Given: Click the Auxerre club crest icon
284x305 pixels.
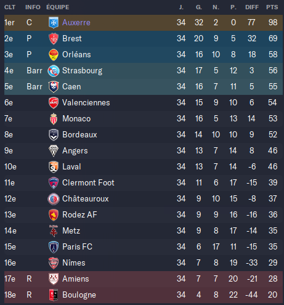Looking at the screenshot, I should pyautogui.click(x=54, y=23).
